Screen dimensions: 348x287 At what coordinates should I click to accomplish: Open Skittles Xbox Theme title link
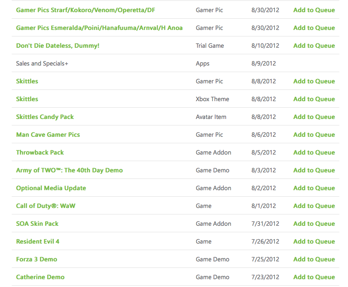coord(27,99)
